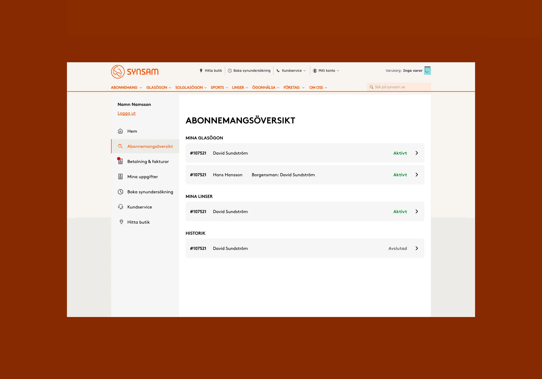Click the Logga ut link
The width and height of the screenshot is (542, 379).
[127, 113]
